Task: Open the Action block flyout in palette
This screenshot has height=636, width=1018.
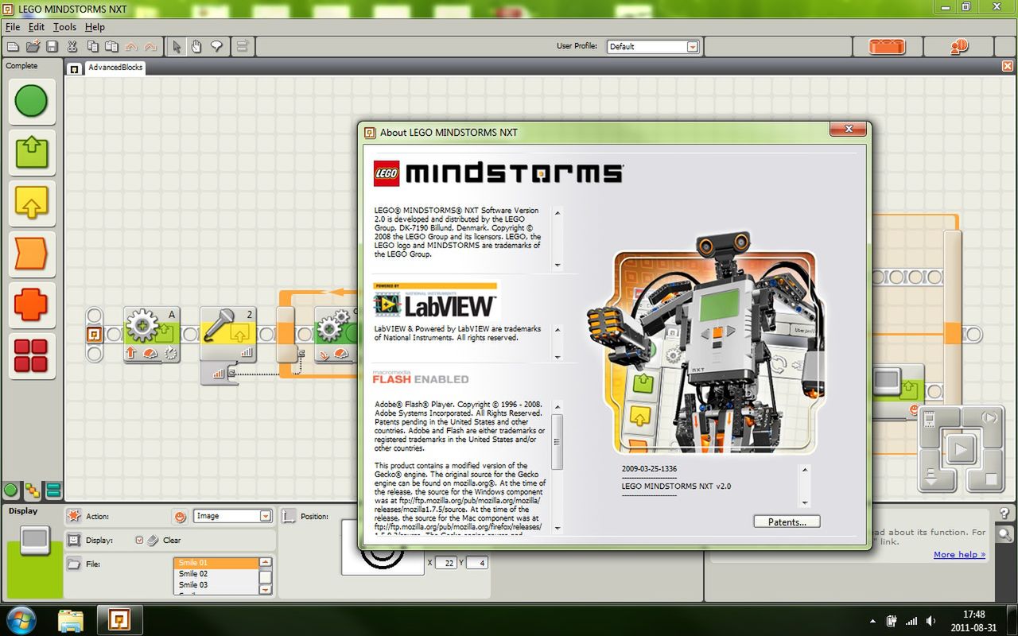Action: coord(31,152)
